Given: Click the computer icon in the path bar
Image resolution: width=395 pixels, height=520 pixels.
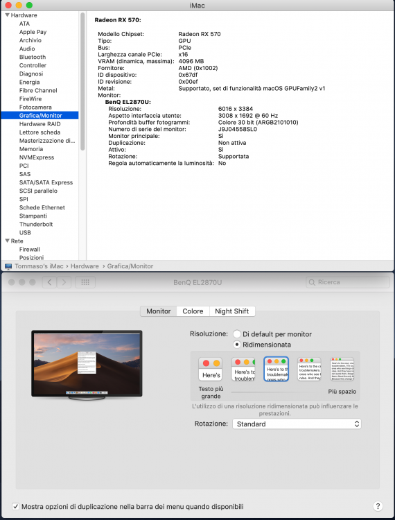Looking at the screenshot, I should coord(8,266).
